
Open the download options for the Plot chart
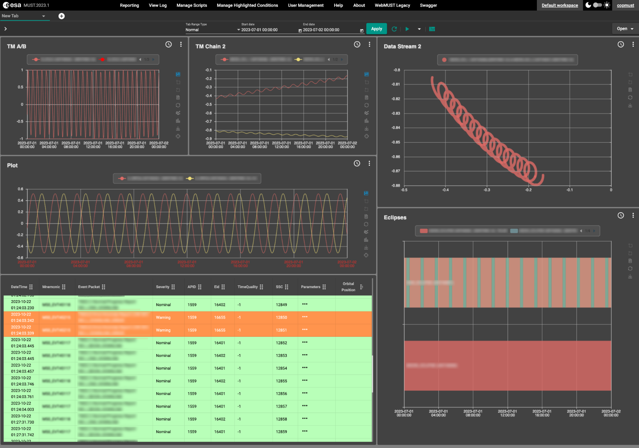pyautogui.click(x=366, y=248)
